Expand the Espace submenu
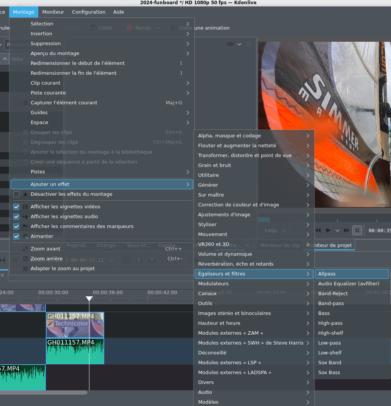The width and height of the screenshot is (391, 406). pyautogui.click(x=102, y=122)
